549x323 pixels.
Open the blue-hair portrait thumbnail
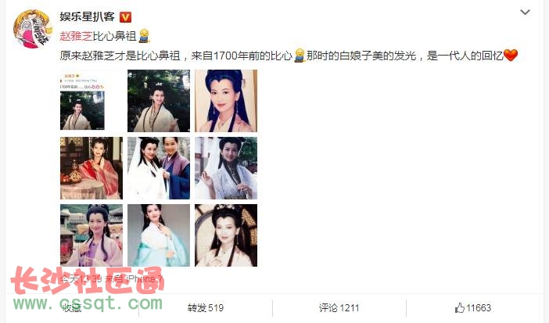[x=226, y=101]
